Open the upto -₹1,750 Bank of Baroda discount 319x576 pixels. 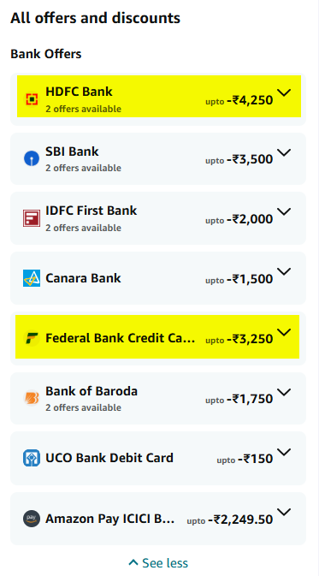pyautogui.click(x=239, y=399)
